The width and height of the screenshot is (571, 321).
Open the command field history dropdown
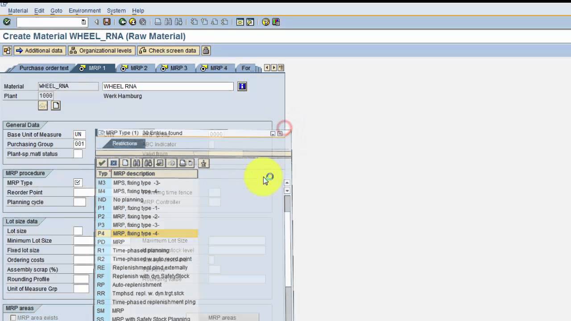coord(83,22)
